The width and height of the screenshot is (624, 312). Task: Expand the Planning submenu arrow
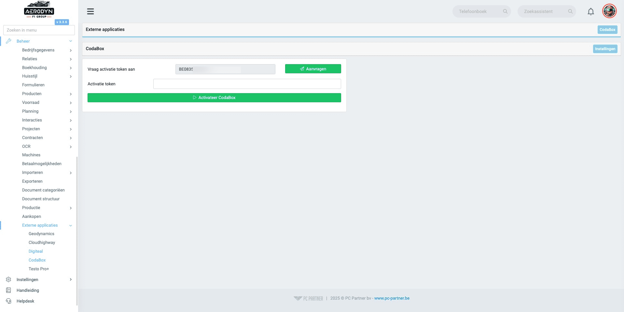pyautogui.click(x=71, y=111)
